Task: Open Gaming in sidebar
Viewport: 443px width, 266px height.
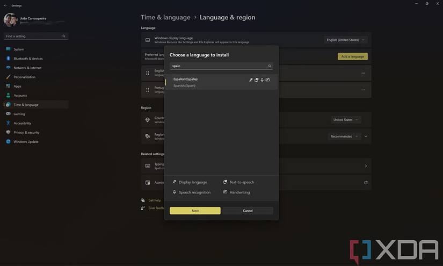Action: 35,114
